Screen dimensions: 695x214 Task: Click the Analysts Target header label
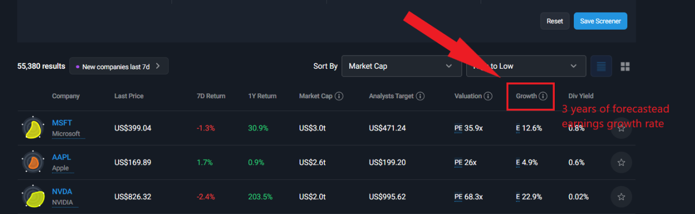[x=391, y=96]
